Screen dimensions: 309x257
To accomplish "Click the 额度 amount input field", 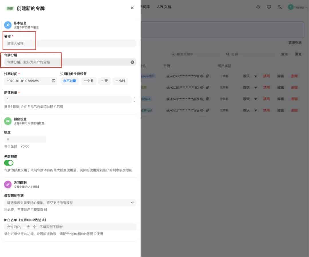I will click(x=25, y=139).
